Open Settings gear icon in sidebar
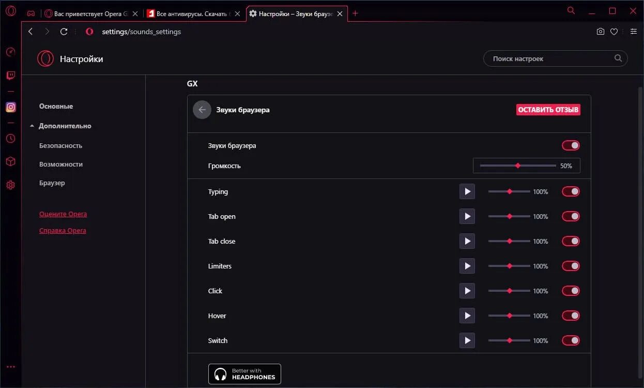The image size is (644, 388). point(10,185)
